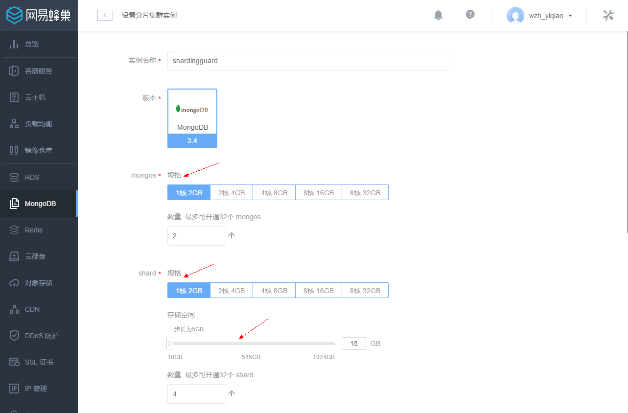Click the storage size GB input
The width and height of the screenshot is (628, 413).
[x=354, y=344]
